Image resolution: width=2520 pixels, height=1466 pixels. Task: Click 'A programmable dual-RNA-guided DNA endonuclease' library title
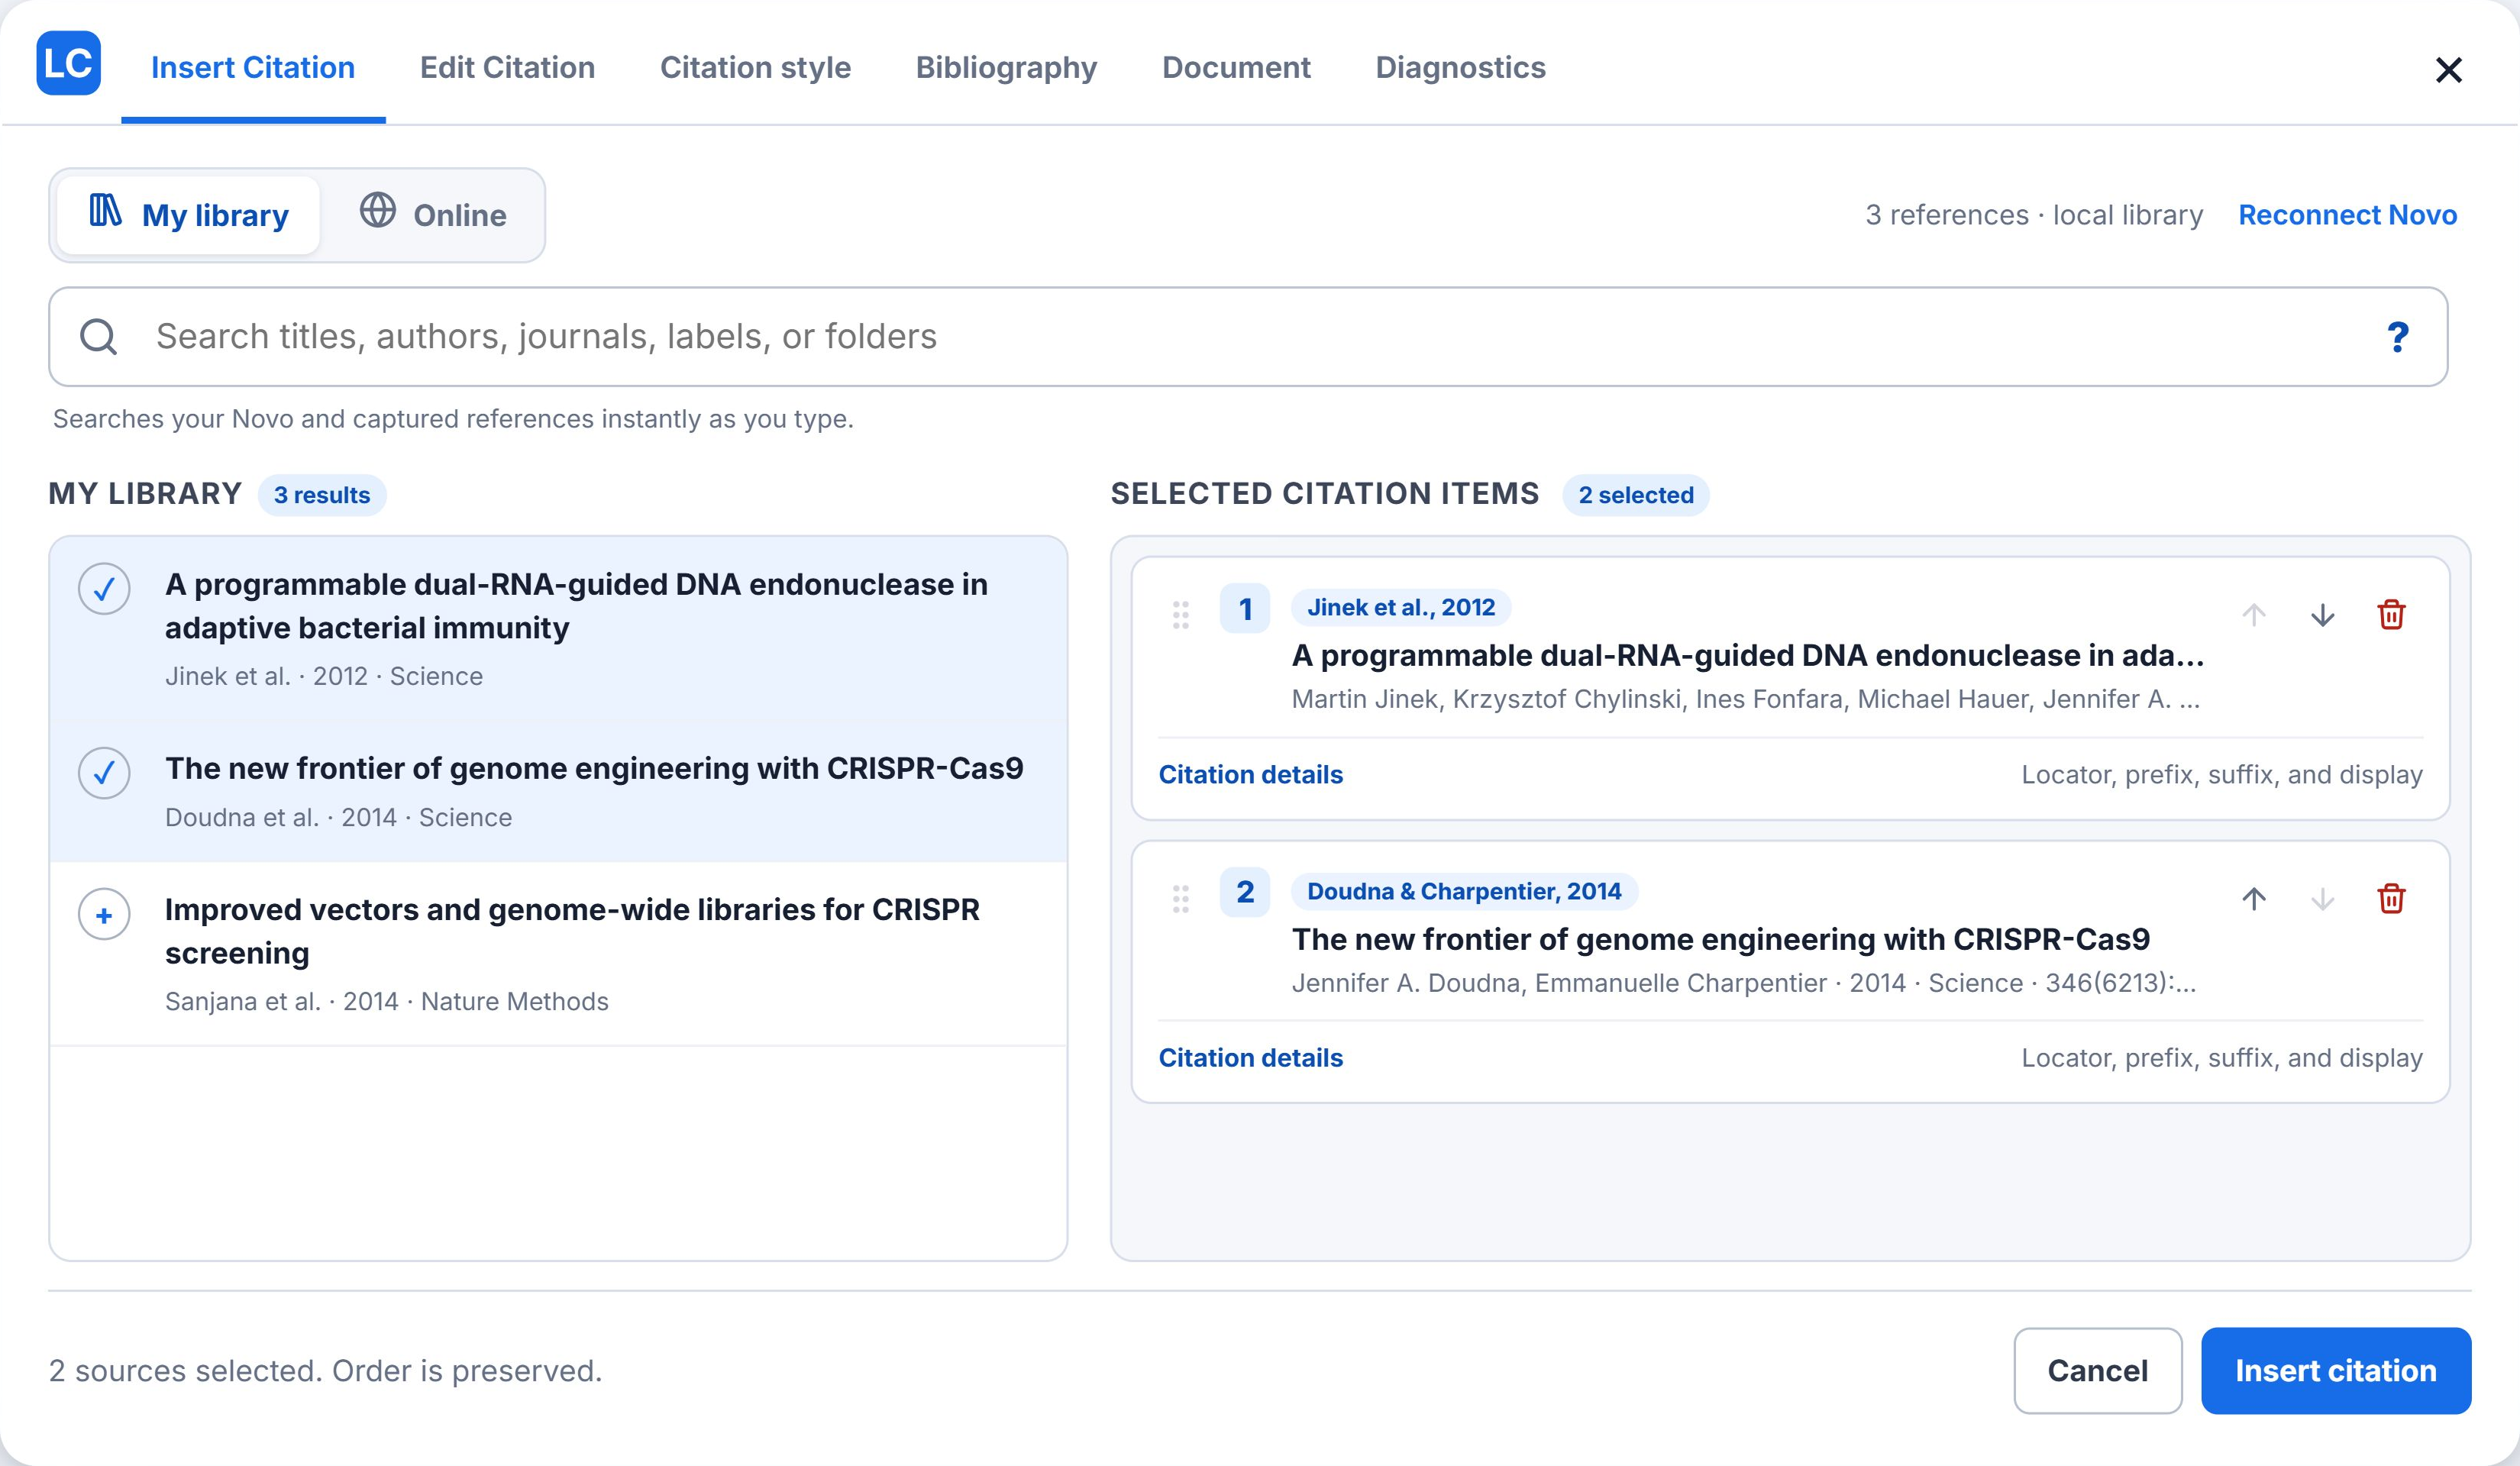coord(576,606)
